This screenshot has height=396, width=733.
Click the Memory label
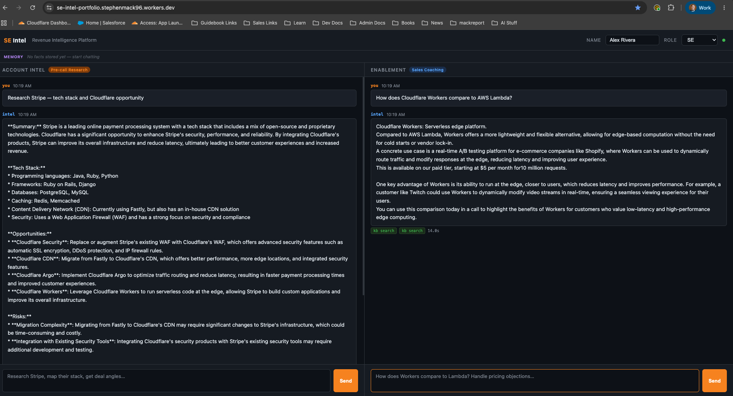click(x=13, y=57)
